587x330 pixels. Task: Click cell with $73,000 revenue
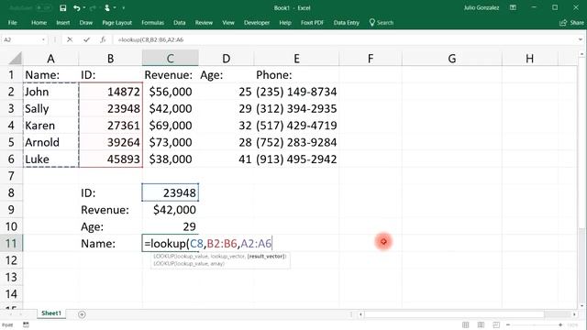click(170, 142)
